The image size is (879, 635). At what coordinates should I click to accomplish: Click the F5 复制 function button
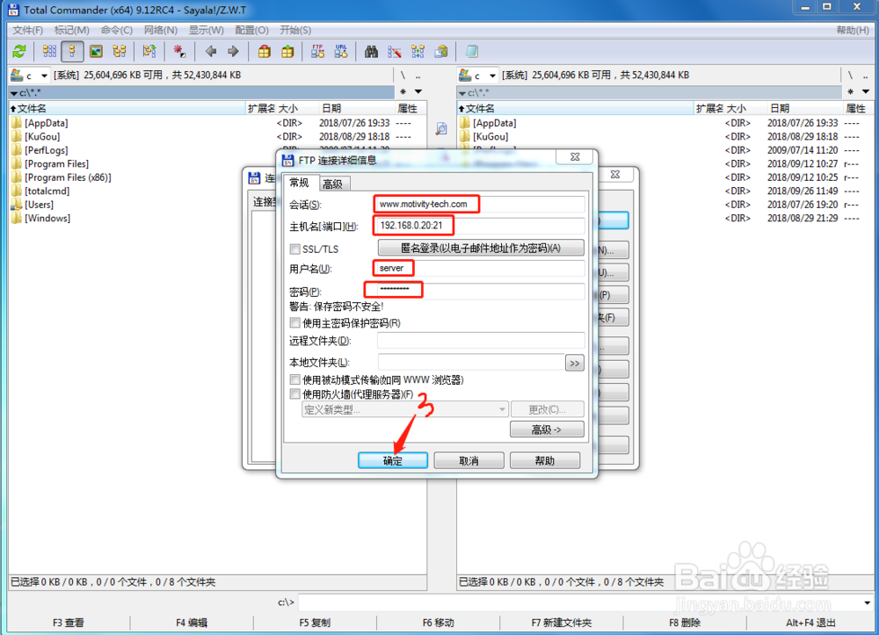[315, 623]
